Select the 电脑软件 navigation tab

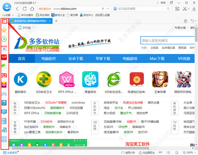tap(49, 58)
